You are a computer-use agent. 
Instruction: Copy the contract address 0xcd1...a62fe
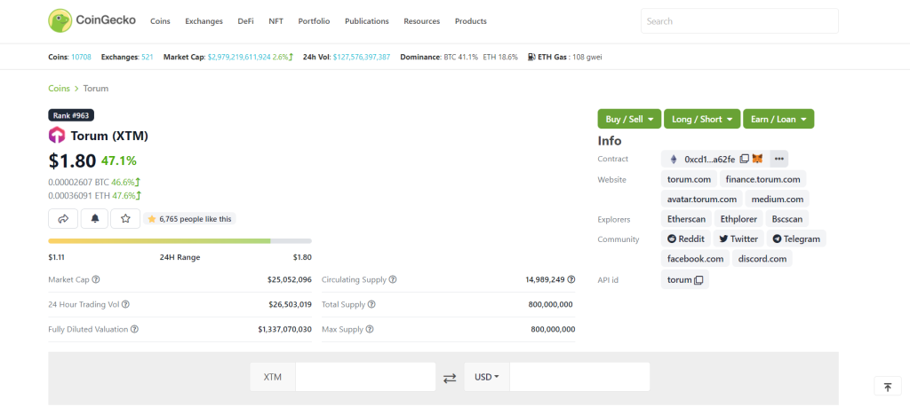[x=745, y=159]
